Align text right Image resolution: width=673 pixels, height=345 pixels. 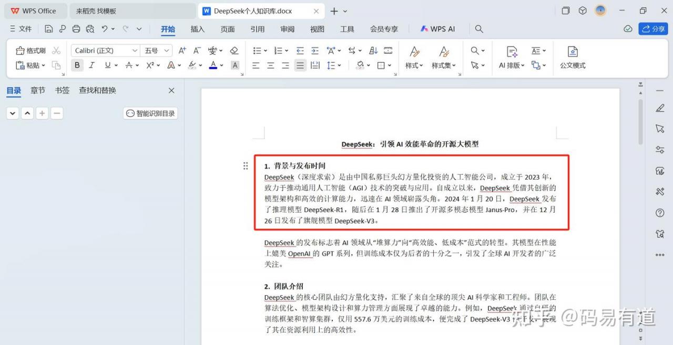(x=285, y=65)
